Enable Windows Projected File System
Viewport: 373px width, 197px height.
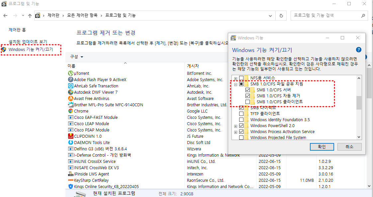pos(241,137)
